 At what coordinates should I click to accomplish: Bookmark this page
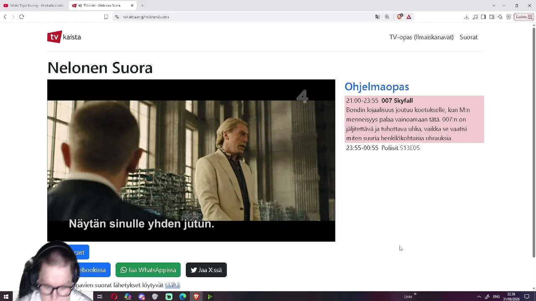click(106, 17)
